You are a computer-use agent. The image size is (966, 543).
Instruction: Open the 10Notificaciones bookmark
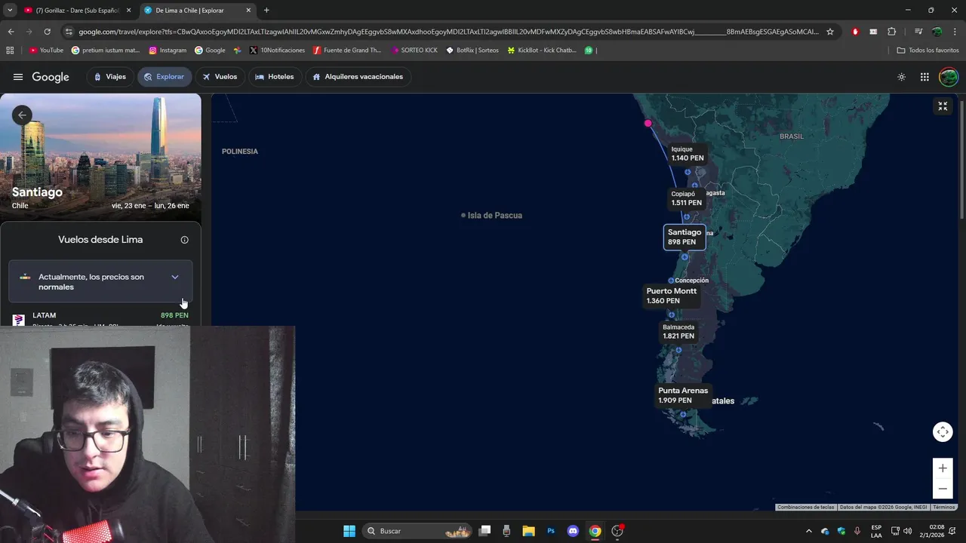point(277,51)
